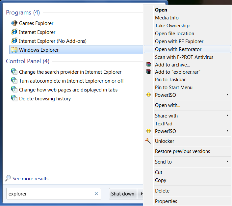The width and height of the screenshot is (232, 206).
Task: Click the Programs (4) group header
Action: 23,13
